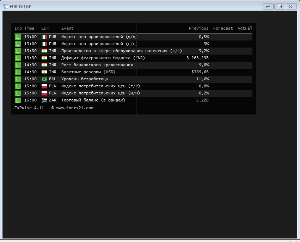This screenshot has width=300, height=242.
Task: Click the impact icon beside Дефицит федерального бюджета
Action: pos(18,58)
